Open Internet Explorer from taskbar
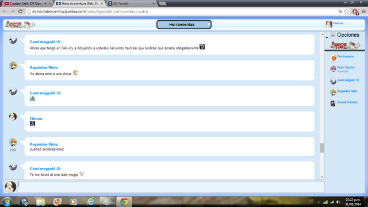The image size is (368, 207). 91,202
